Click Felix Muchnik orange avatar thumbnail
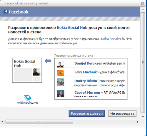The width and height of the screenshot is (147, 136). point(61,73)
